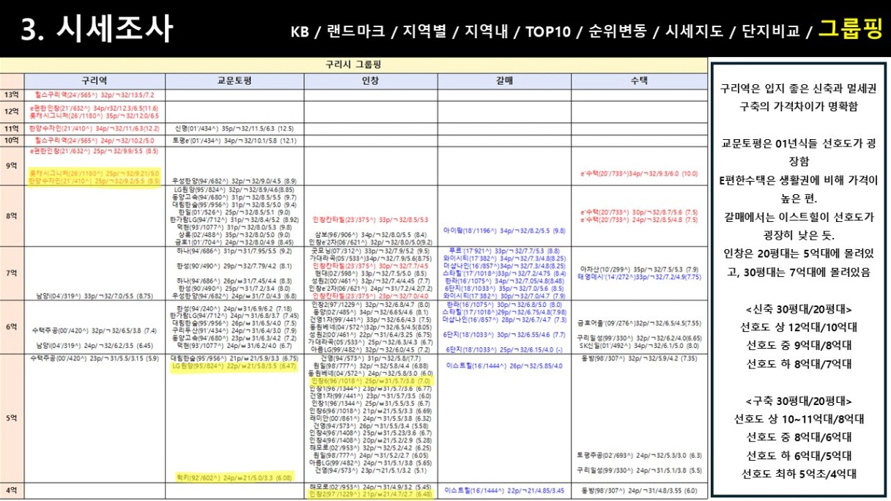
Task: Click the 인창 column header
Action: click(371, 81)
